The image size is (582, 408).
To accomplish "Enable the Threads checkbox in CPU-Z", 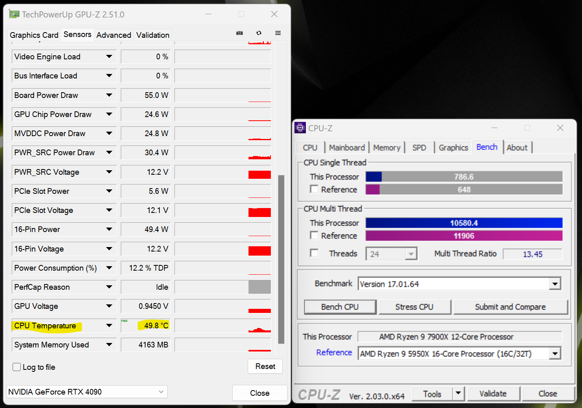I will click(314, 253).
